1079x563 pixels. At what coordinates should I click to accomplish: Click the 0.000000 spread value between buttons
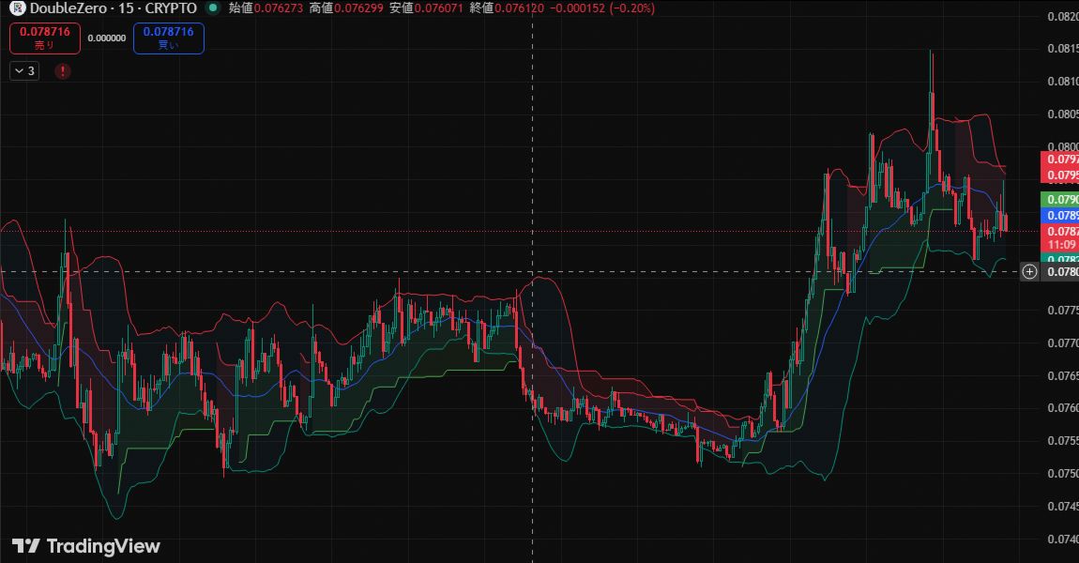[106, 38]
